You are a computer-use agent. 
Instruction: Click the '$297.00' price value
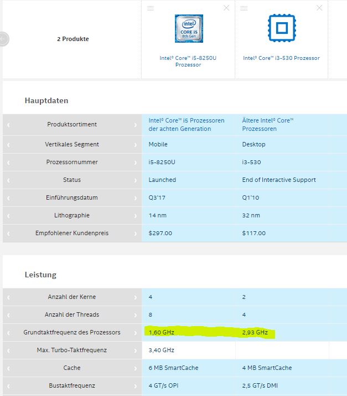(x=160, y=233)
